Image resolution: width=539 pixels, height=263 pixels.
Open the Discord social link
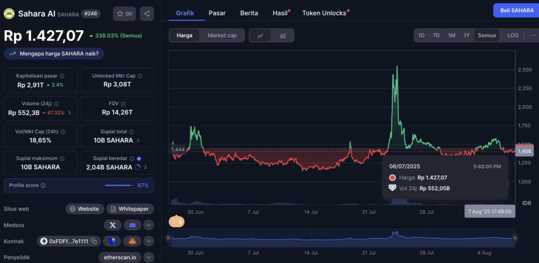pyautogui.click(x=132, y=225)
